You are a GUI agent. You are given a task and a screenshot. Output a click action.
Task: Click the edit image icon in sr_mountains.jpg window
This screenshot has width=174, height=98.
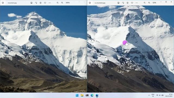119,3
